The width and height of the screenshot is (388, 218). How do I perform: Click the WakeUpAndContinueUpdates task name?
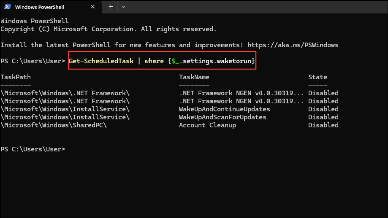[225, 109]
